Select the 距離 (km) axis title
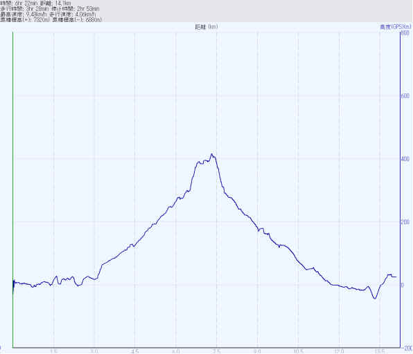The image size is (413, 354). pos(206,27)
